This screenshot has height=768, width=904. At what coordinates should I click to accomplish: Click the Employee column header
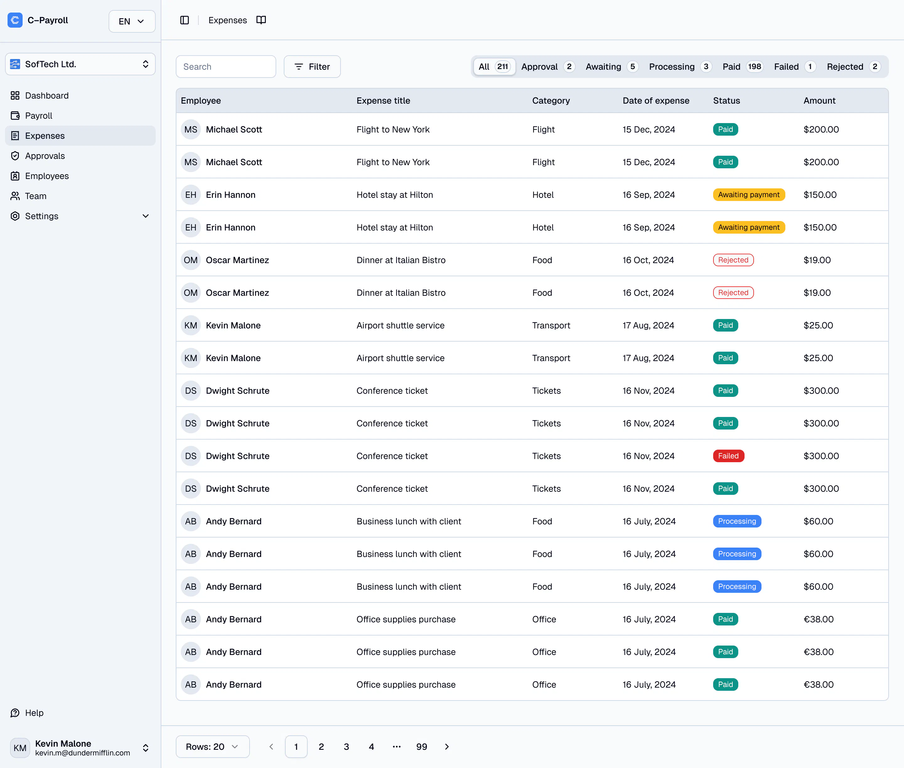point(201,100)
